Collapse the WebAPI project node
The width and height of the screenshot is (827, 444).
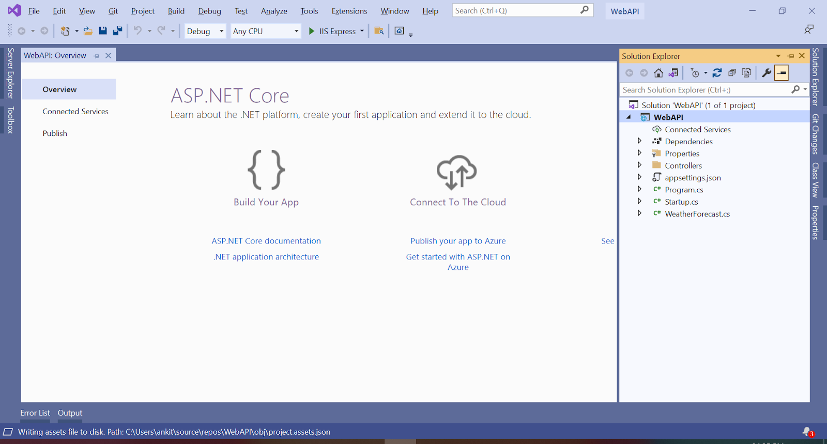tap(629, 117)
